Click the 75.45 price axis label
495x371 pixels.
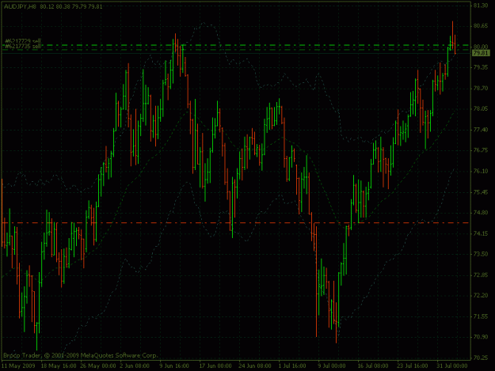click(481, 192)
